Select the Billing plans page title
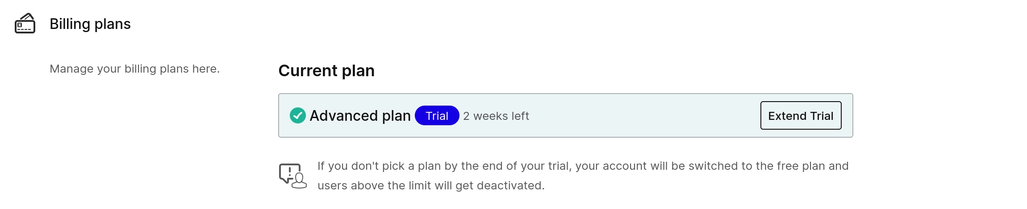The width and height of the screenshot is (1027, 209). click(x=90, y=24)
